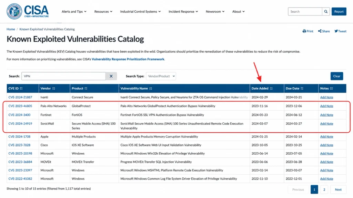Sort by Due Date column arrows

click(302, 88)
